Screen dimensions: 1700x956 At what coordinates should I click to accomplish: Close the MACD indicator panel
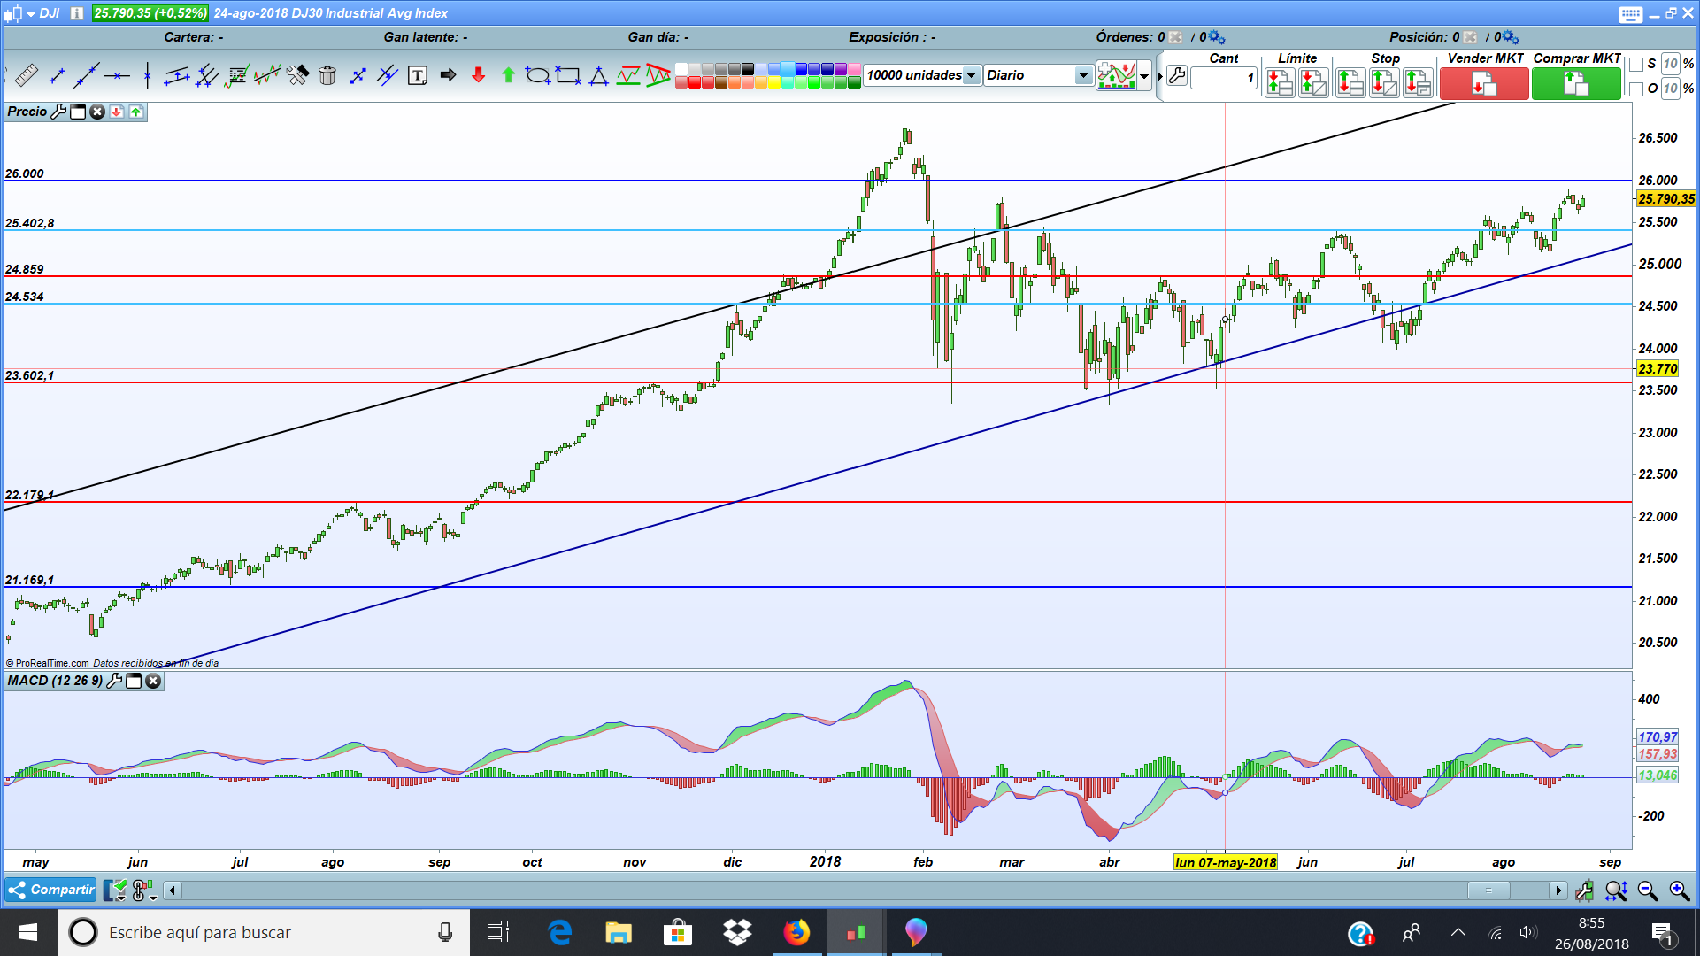click(x=153, y=681)
